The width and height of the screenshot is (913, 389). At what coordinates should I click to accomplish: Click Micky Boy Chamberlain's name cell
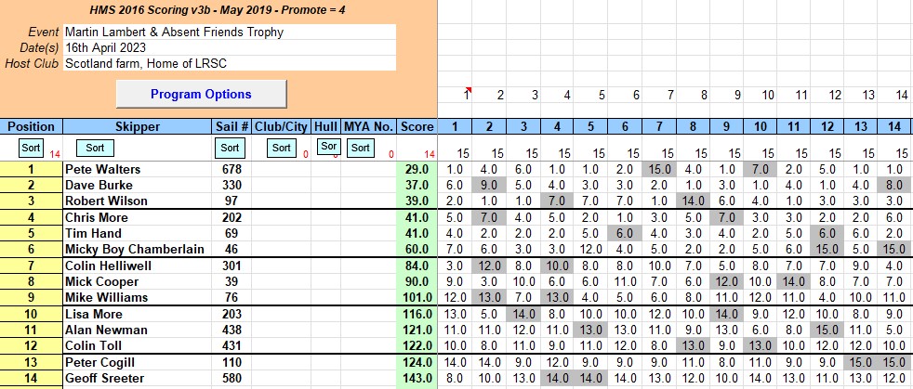click(137, 250)
